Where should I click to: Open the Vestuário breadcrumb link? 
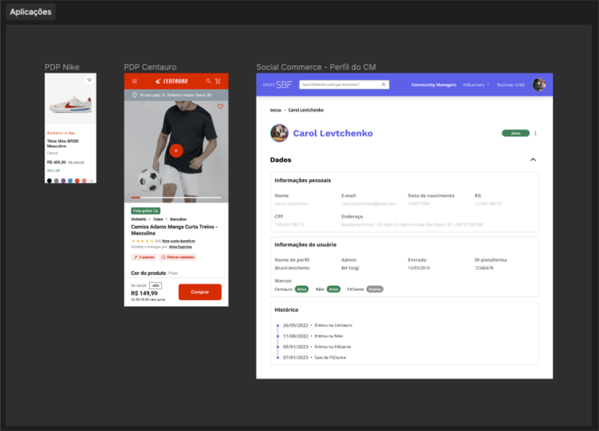point(138,219)
